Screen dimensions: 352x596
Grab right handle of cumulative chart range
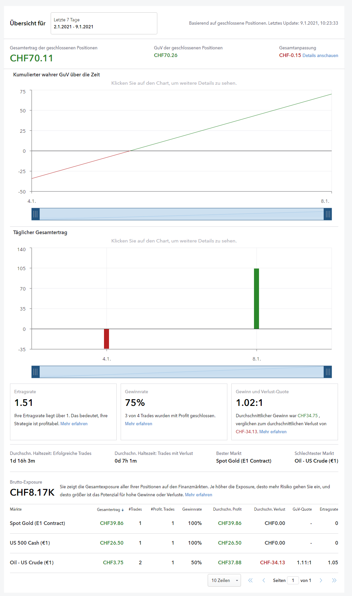(328, 214)
